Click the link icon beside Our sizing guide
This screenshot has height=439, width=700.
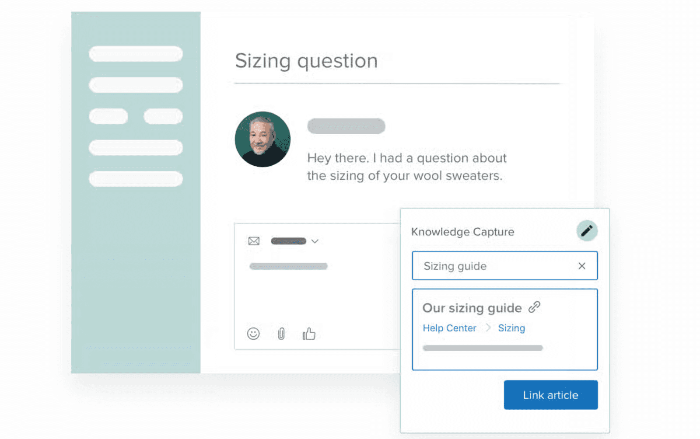coord(535,307)
